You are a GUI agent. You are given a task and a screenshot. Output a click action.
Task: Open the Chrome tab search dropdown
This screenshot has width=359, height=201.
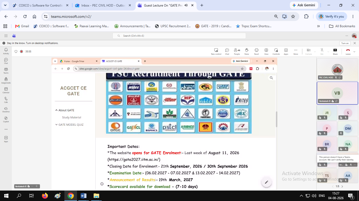tap(6, 5)
